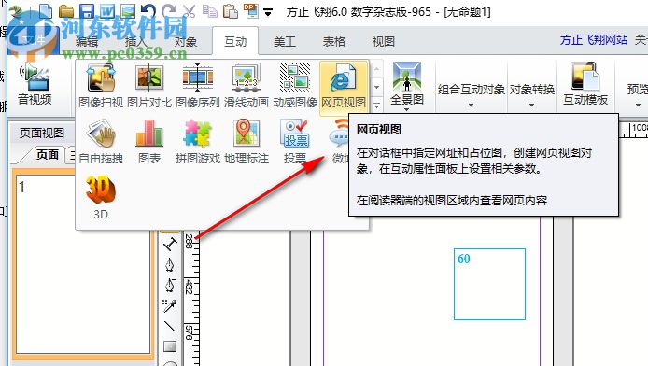648x366 pixels.
Task: Insert a 图表 chart object
Action: coord(149,142)
